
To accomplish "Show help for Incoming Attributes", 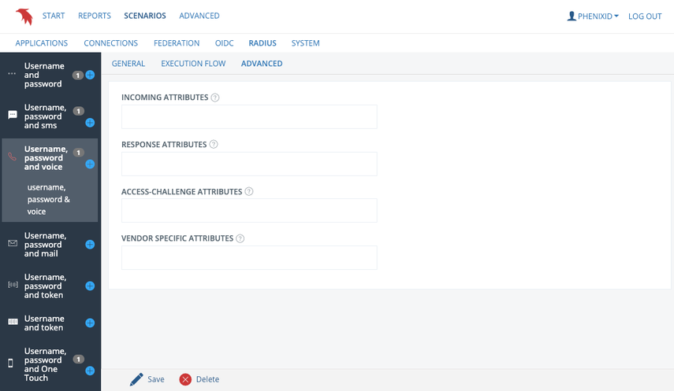I will (215, 98).
